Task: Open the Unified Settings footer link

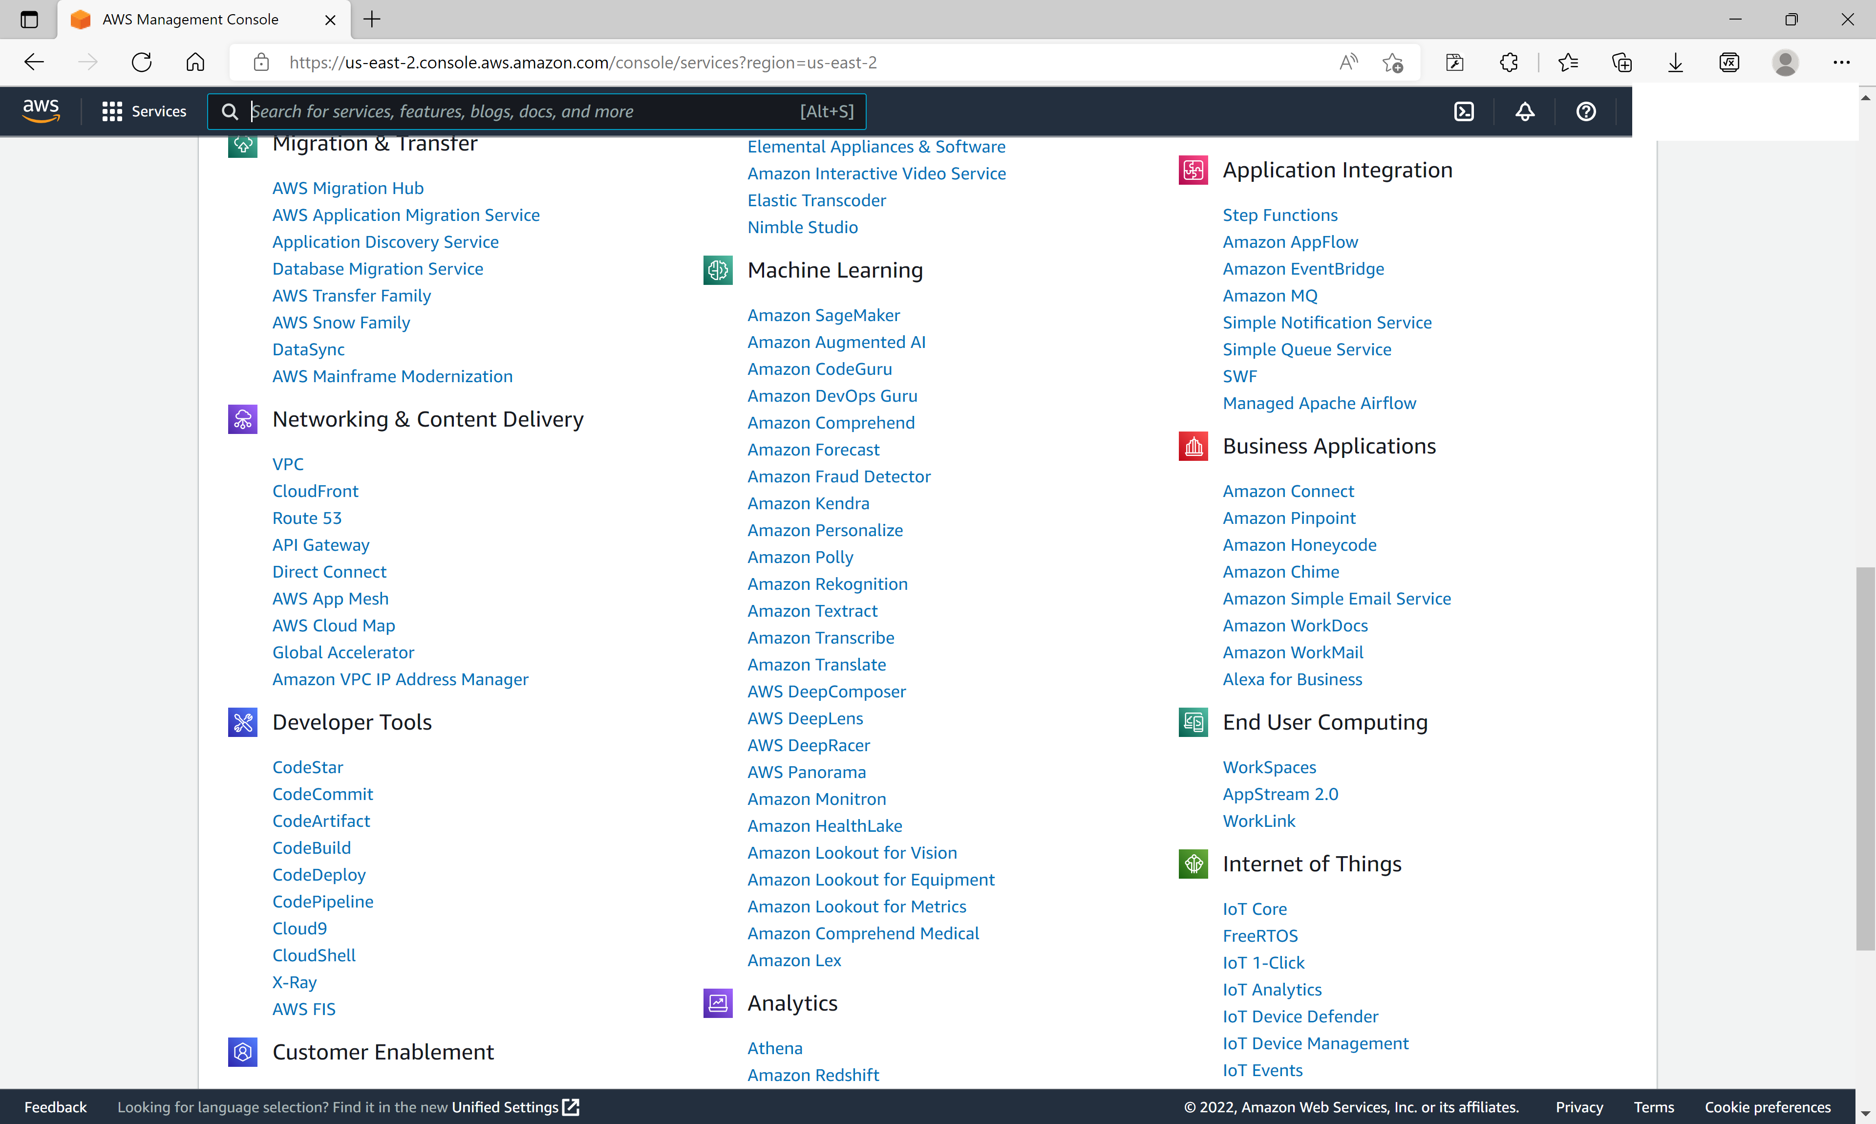Action: [x=515, y=1106]
